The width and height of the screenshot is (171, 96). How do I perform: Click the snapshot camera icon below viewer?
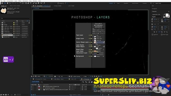coord(55,77)
